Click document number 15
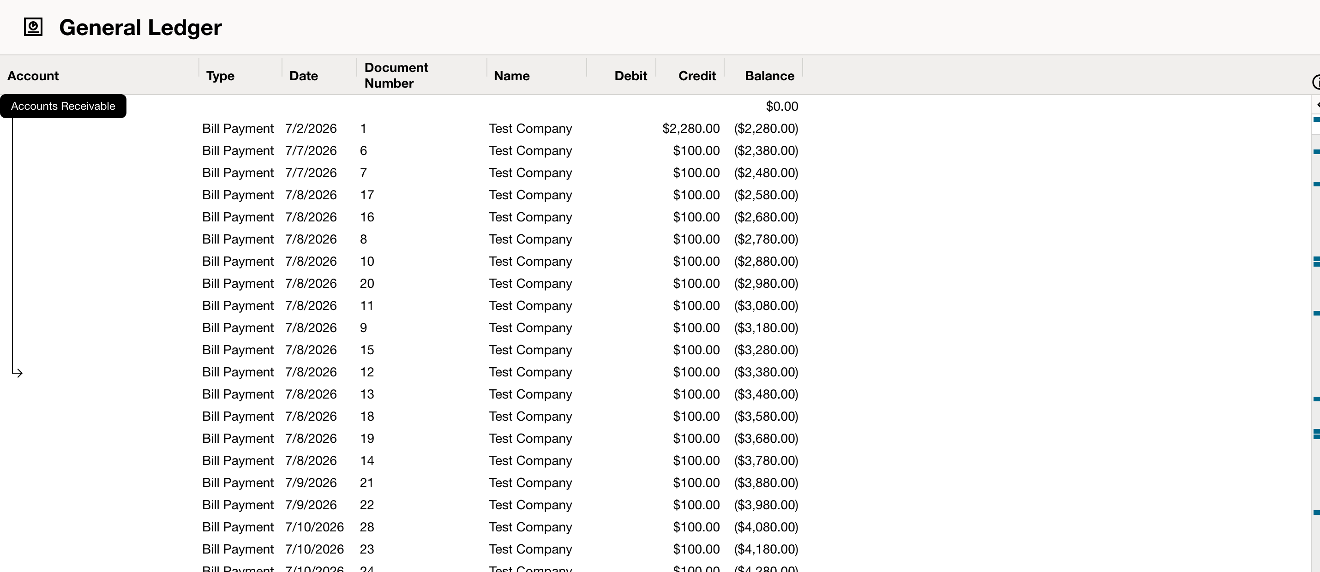This screenshot has width=1320, height=572. click(367, 350)
